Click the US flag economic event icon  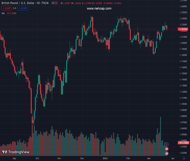[x=167, y=153]
